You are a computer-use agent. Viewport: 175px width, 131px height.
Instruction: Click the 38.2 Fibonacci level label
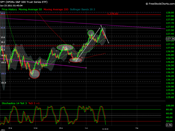pyautogui.click(x=3, y=42)
